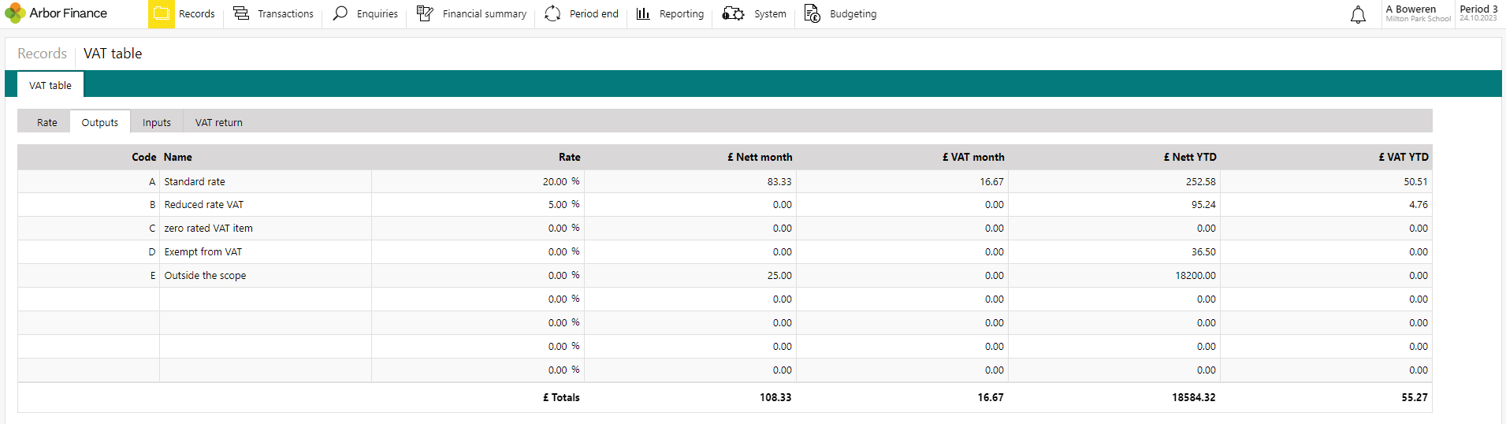Click the 36.50 Nett YTD value
1506x424 pixels.
(1203, 251)
